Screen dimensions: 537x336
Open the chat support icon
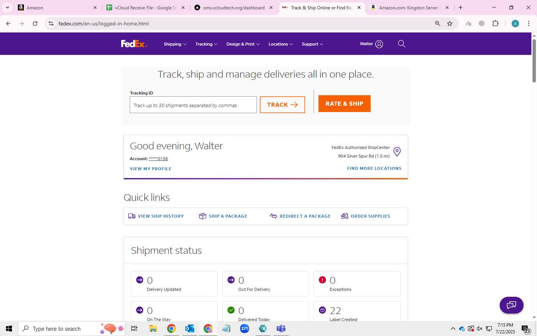tap(511, 305)
